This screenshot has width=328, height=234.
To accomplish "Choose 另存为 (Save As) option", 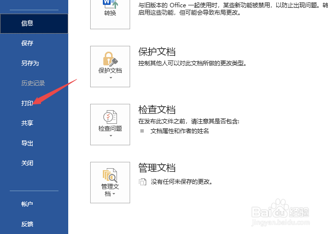I will (30, 63).
